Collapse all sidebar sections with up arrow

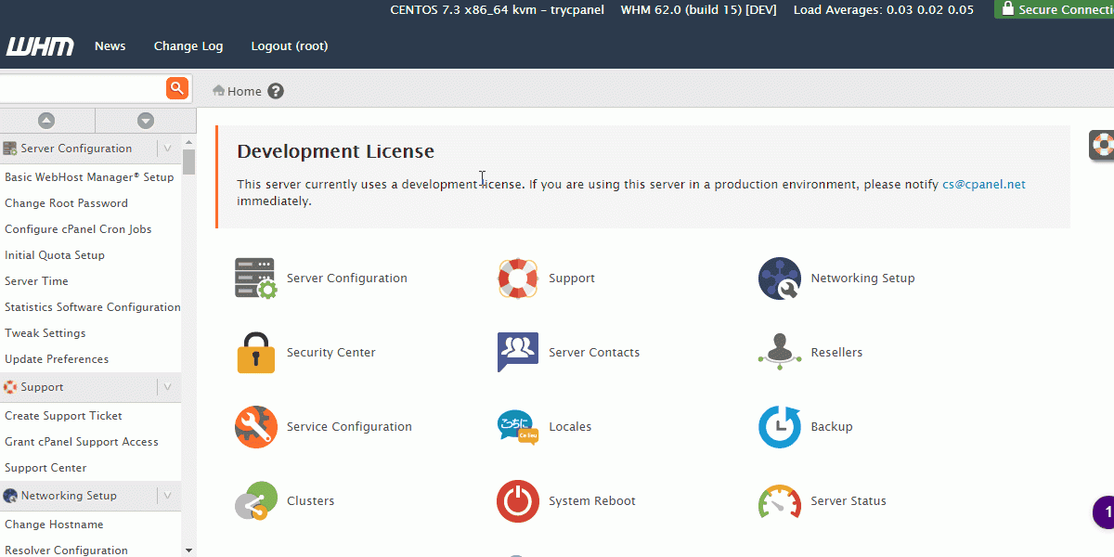(46, 121)
